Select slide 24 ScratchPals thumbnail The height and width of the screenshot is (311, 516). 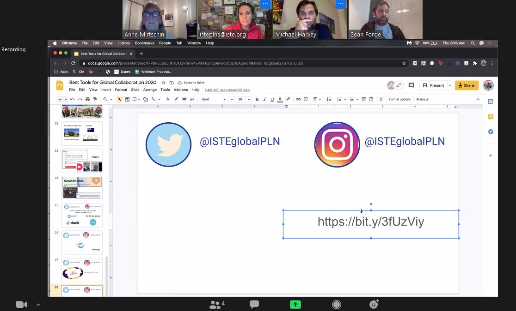82,188
